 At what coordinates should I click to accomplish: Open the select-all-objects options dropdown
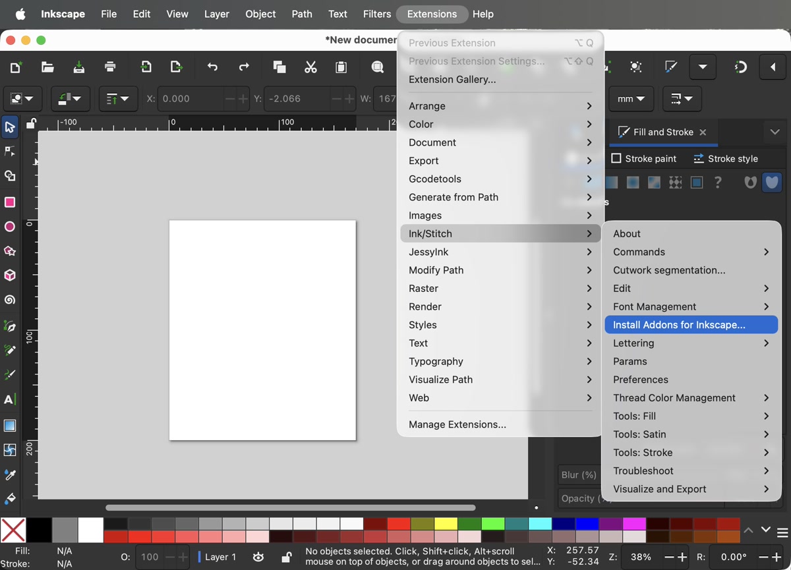[22, 99]
